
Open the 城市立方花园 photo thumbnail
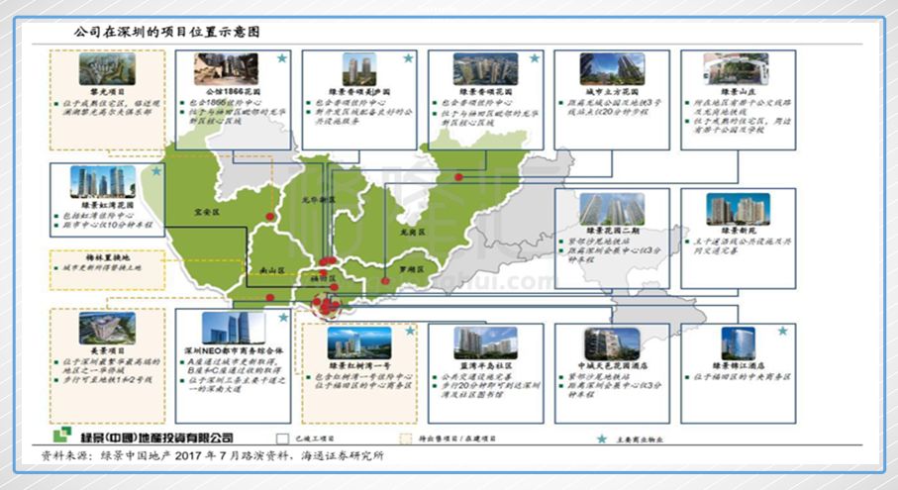(612, 69)
